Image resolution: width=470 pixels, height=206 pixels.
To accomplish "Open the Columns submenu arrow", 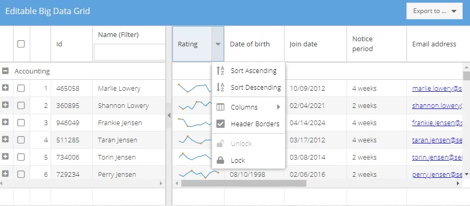I will click(x=278, y=107).
